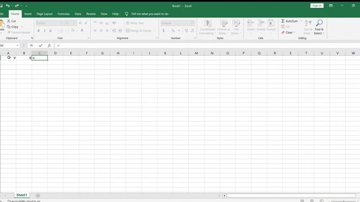The height and width of the screenshot is (202, 360).
Task: Toggle Italic formatting
Action: pyautogui.click(x=44, y=30)
